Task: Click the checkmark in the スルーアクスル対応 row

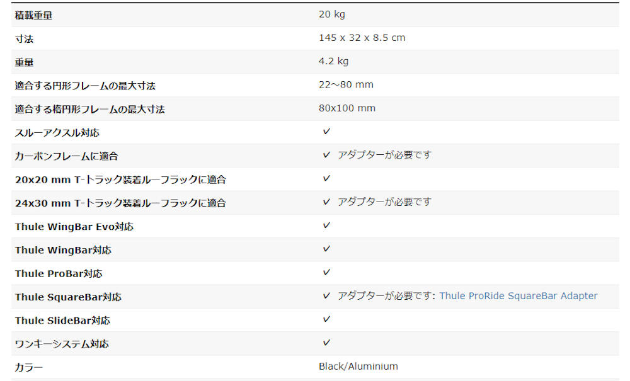Action: pyautogui.click(x=326, y=131)
